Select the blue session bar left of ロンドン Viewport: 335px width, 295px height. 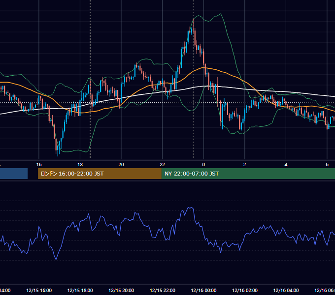(14, 174)
